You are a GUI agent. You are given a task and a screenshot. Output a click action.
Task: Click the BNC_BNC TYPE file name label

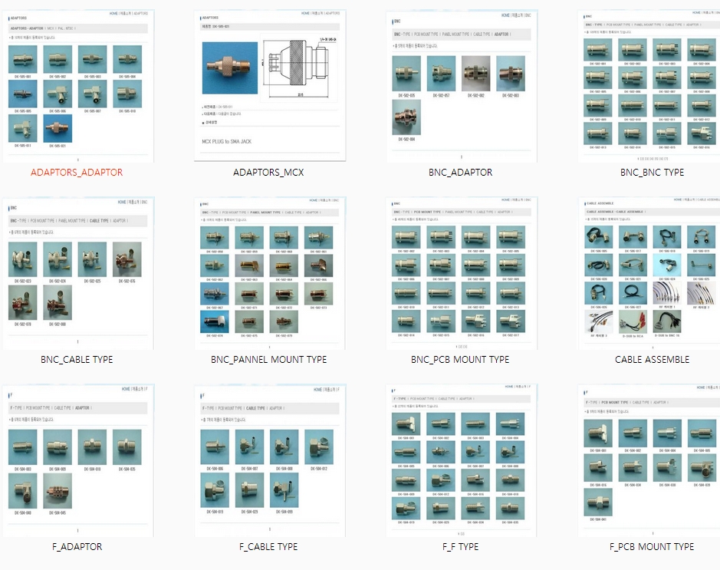(652, 173)
